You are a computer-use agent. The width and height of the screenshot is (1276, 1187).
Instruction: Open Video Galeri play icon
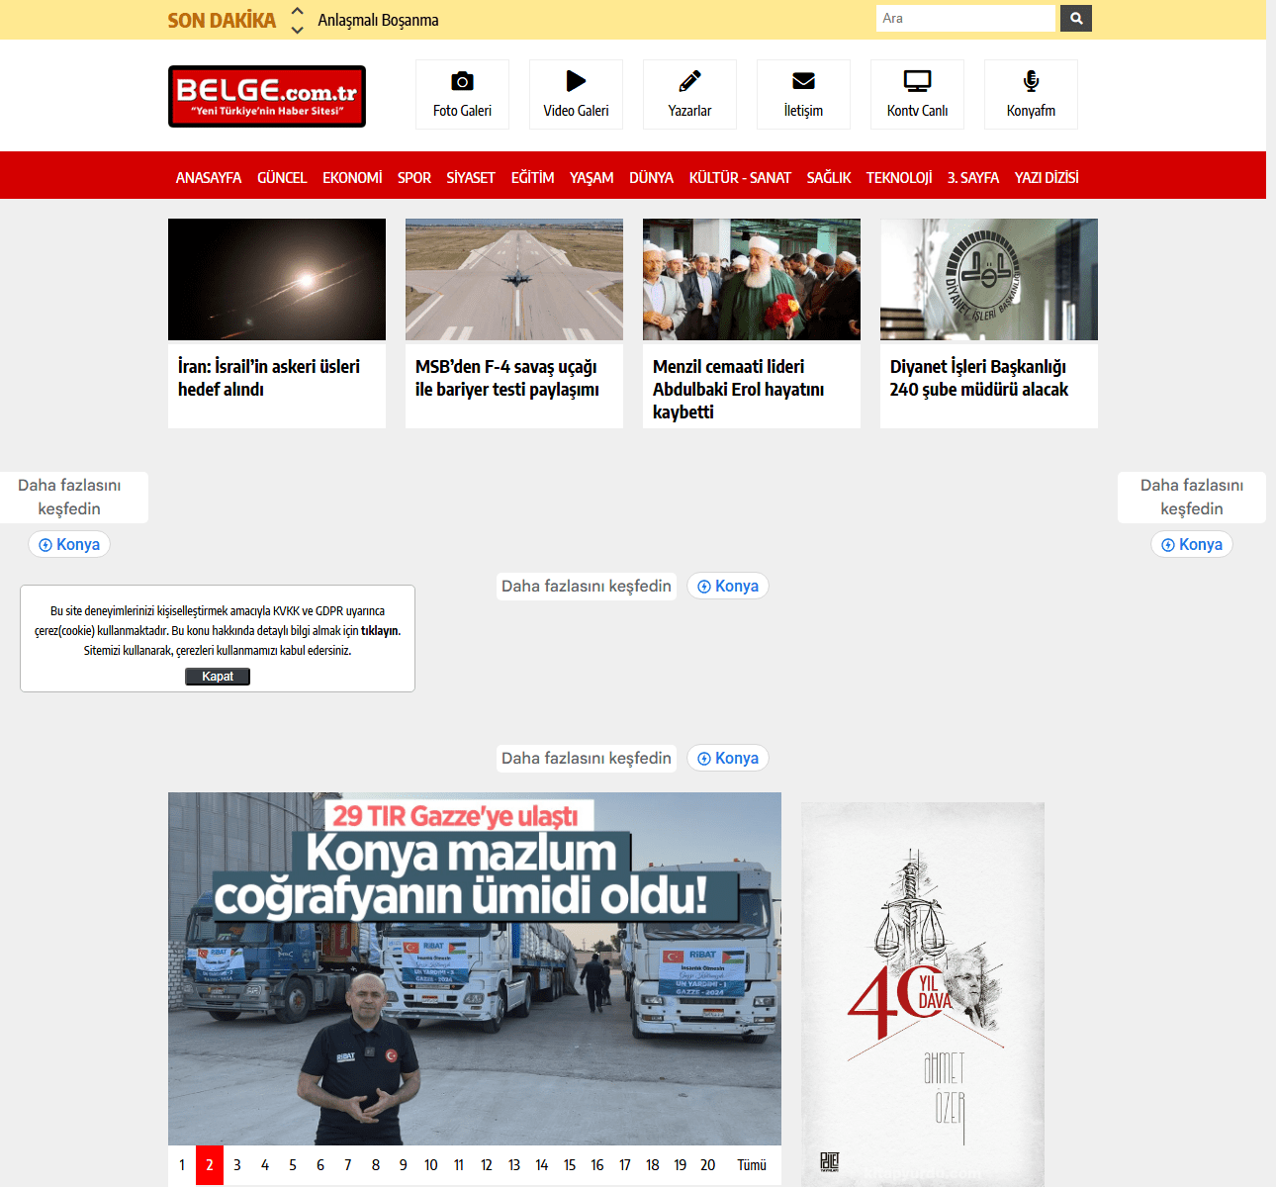coord(576,81)
